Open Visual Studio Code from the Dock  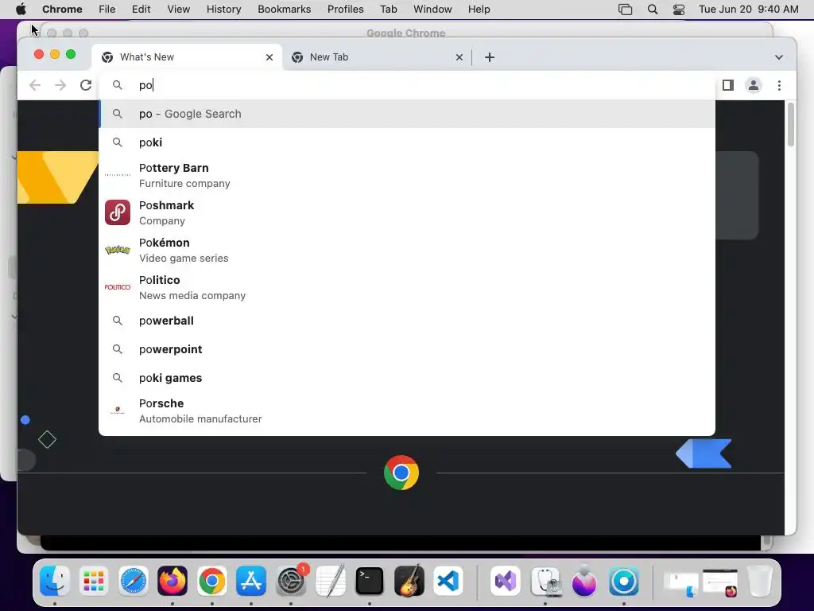point(448,581)
